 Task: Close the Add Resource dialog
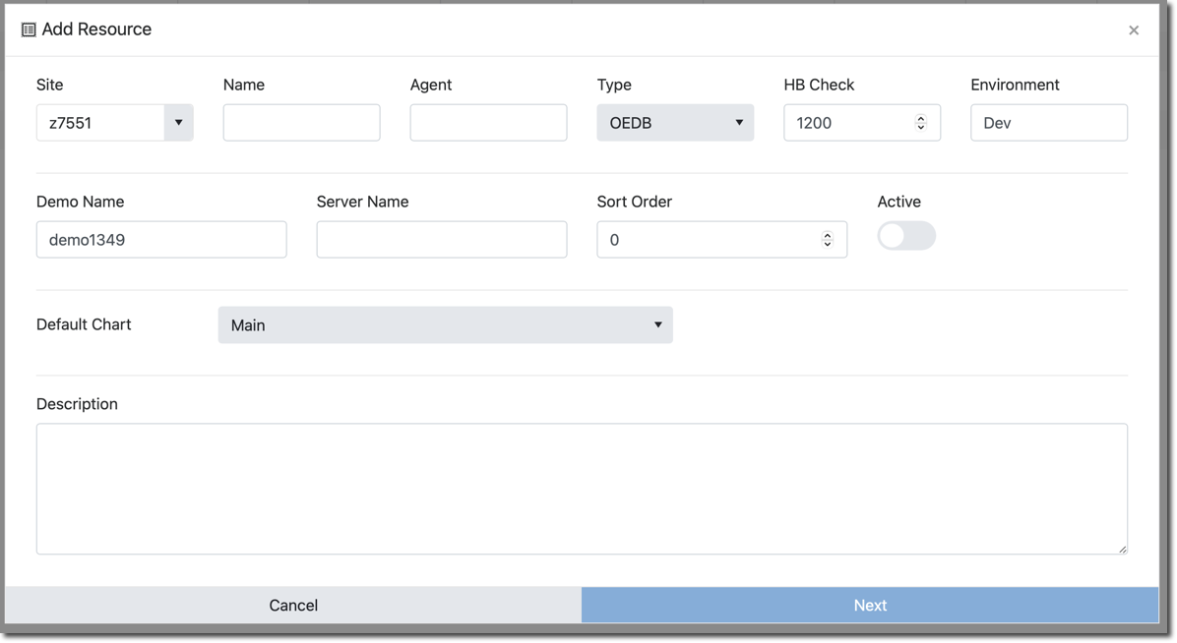point(1134,30)
